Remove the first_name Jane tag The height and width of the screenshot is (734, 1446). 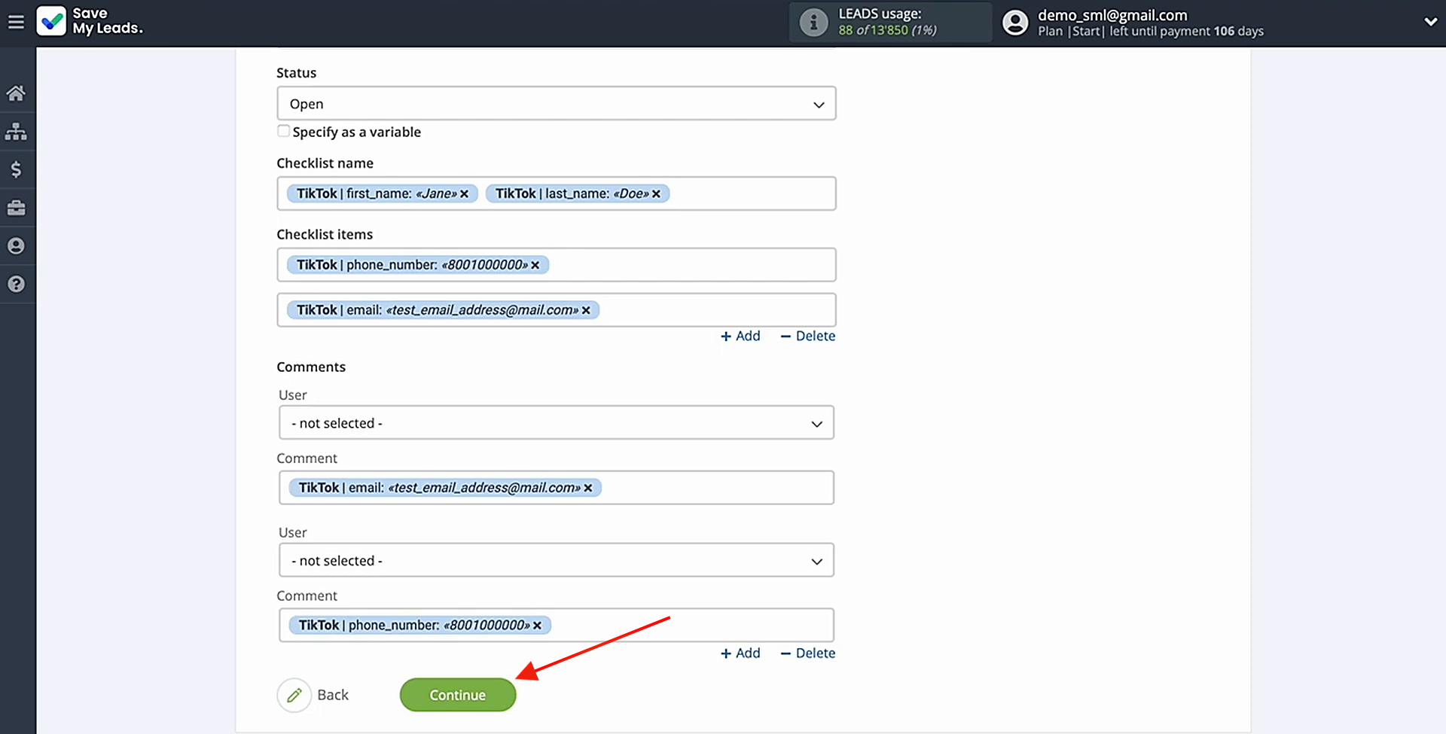coord(465,194)
